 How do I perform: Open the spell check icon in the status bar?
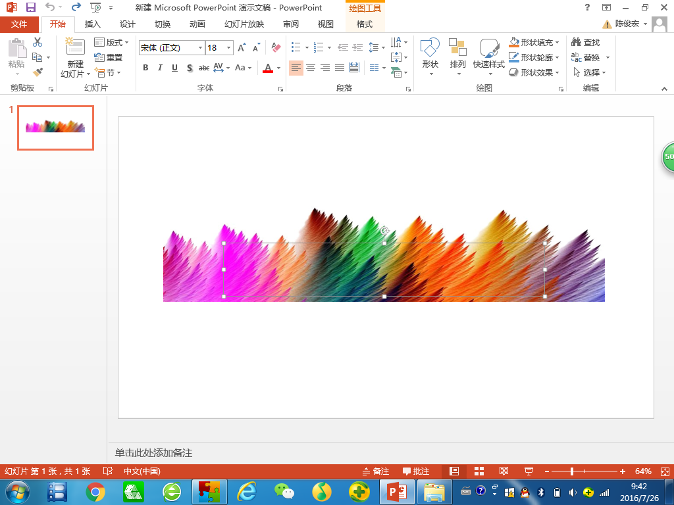[107, 471]
